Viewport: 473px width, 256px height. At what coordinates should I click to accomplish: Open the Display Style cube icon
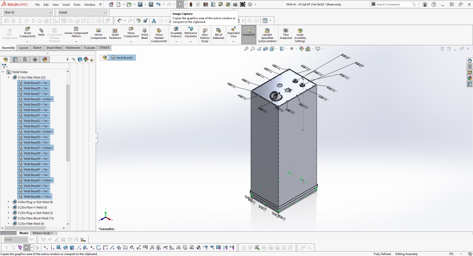[x=282, y=49]
